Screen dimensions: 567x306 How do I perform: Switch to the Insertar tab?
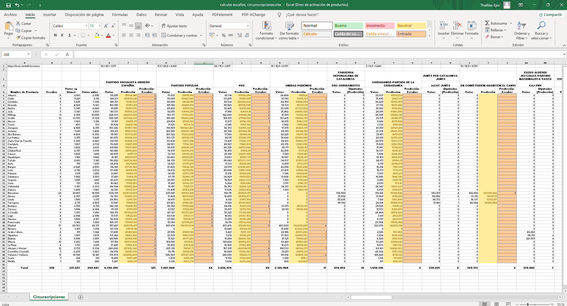tap(49, 15)
